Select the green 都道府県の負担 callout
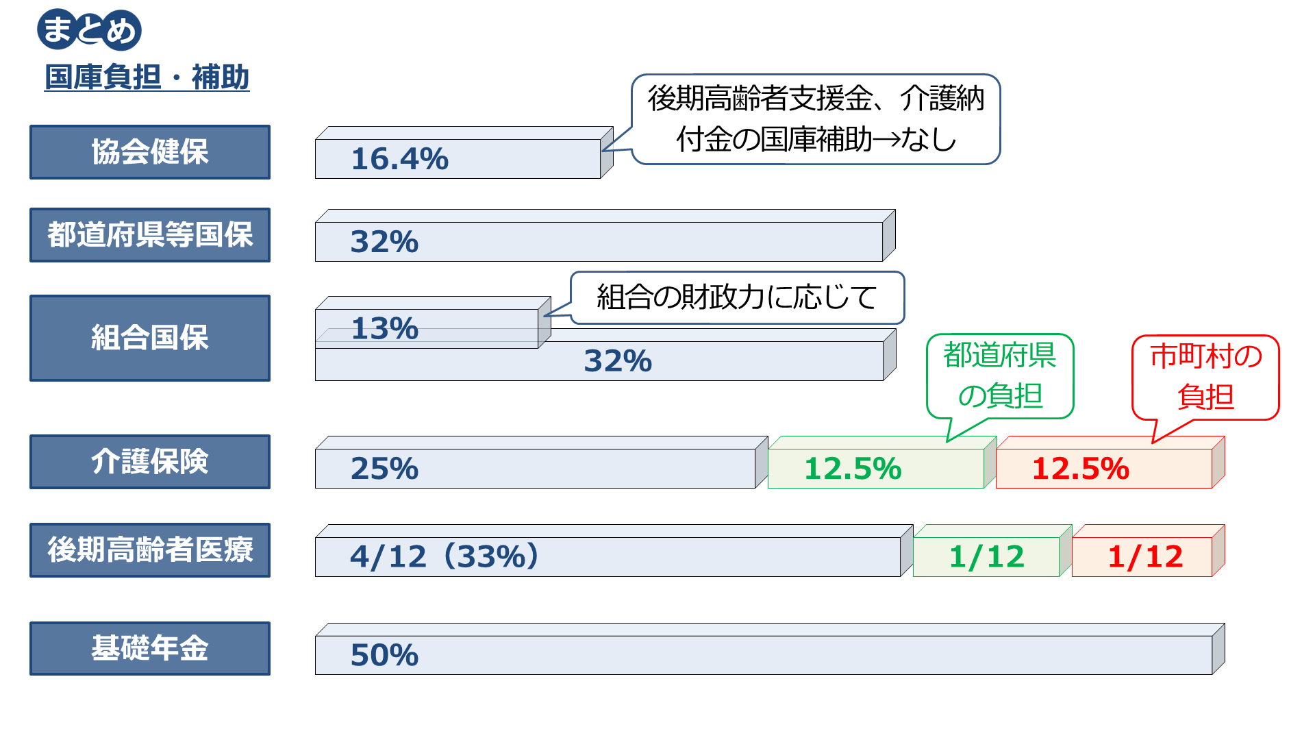 tap(1000, 375)
